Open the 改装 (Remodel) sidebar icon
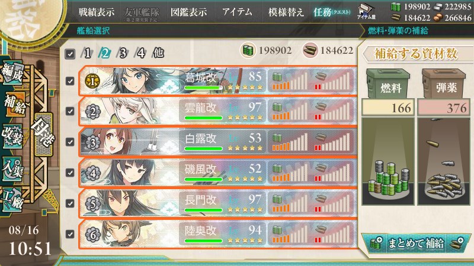 point(12,135)
